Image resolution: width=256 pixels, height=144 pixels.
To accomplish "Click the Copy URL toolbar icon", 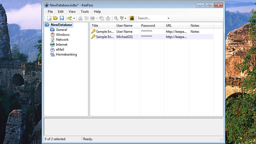I will point(101,18).
